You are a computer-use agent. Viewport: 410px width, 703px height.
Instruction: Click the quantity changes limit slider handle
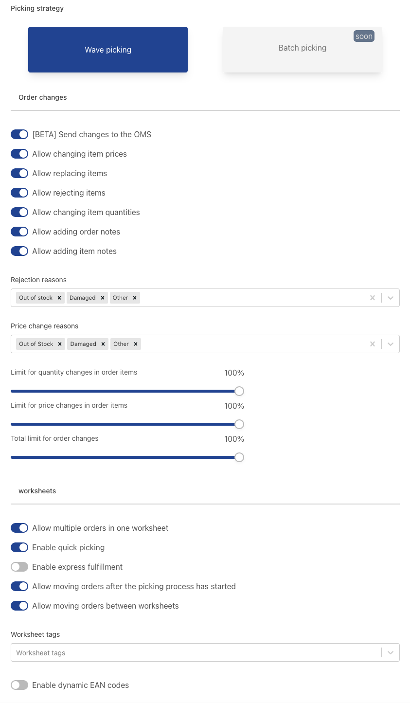coord(239,391)
